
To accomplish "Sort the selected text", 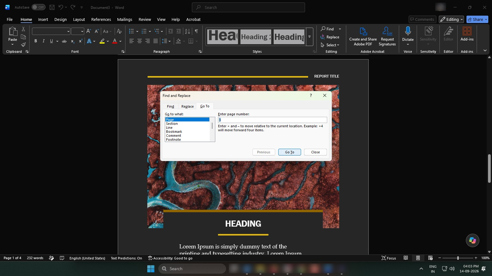I will pyautogui.click(x=187, y=31).
